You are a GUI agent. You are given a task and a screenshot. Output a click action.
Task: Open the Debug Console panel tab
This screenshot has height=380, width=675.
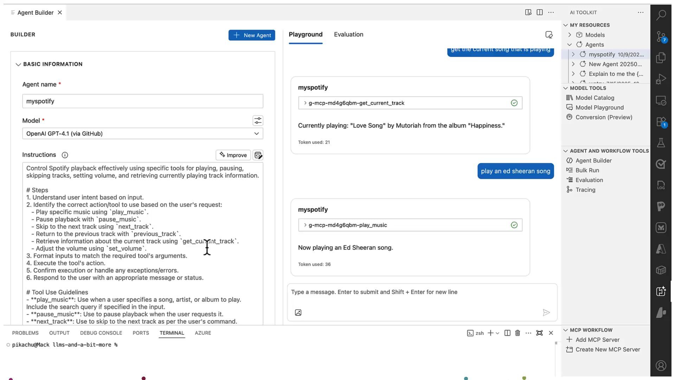(101, 333)
